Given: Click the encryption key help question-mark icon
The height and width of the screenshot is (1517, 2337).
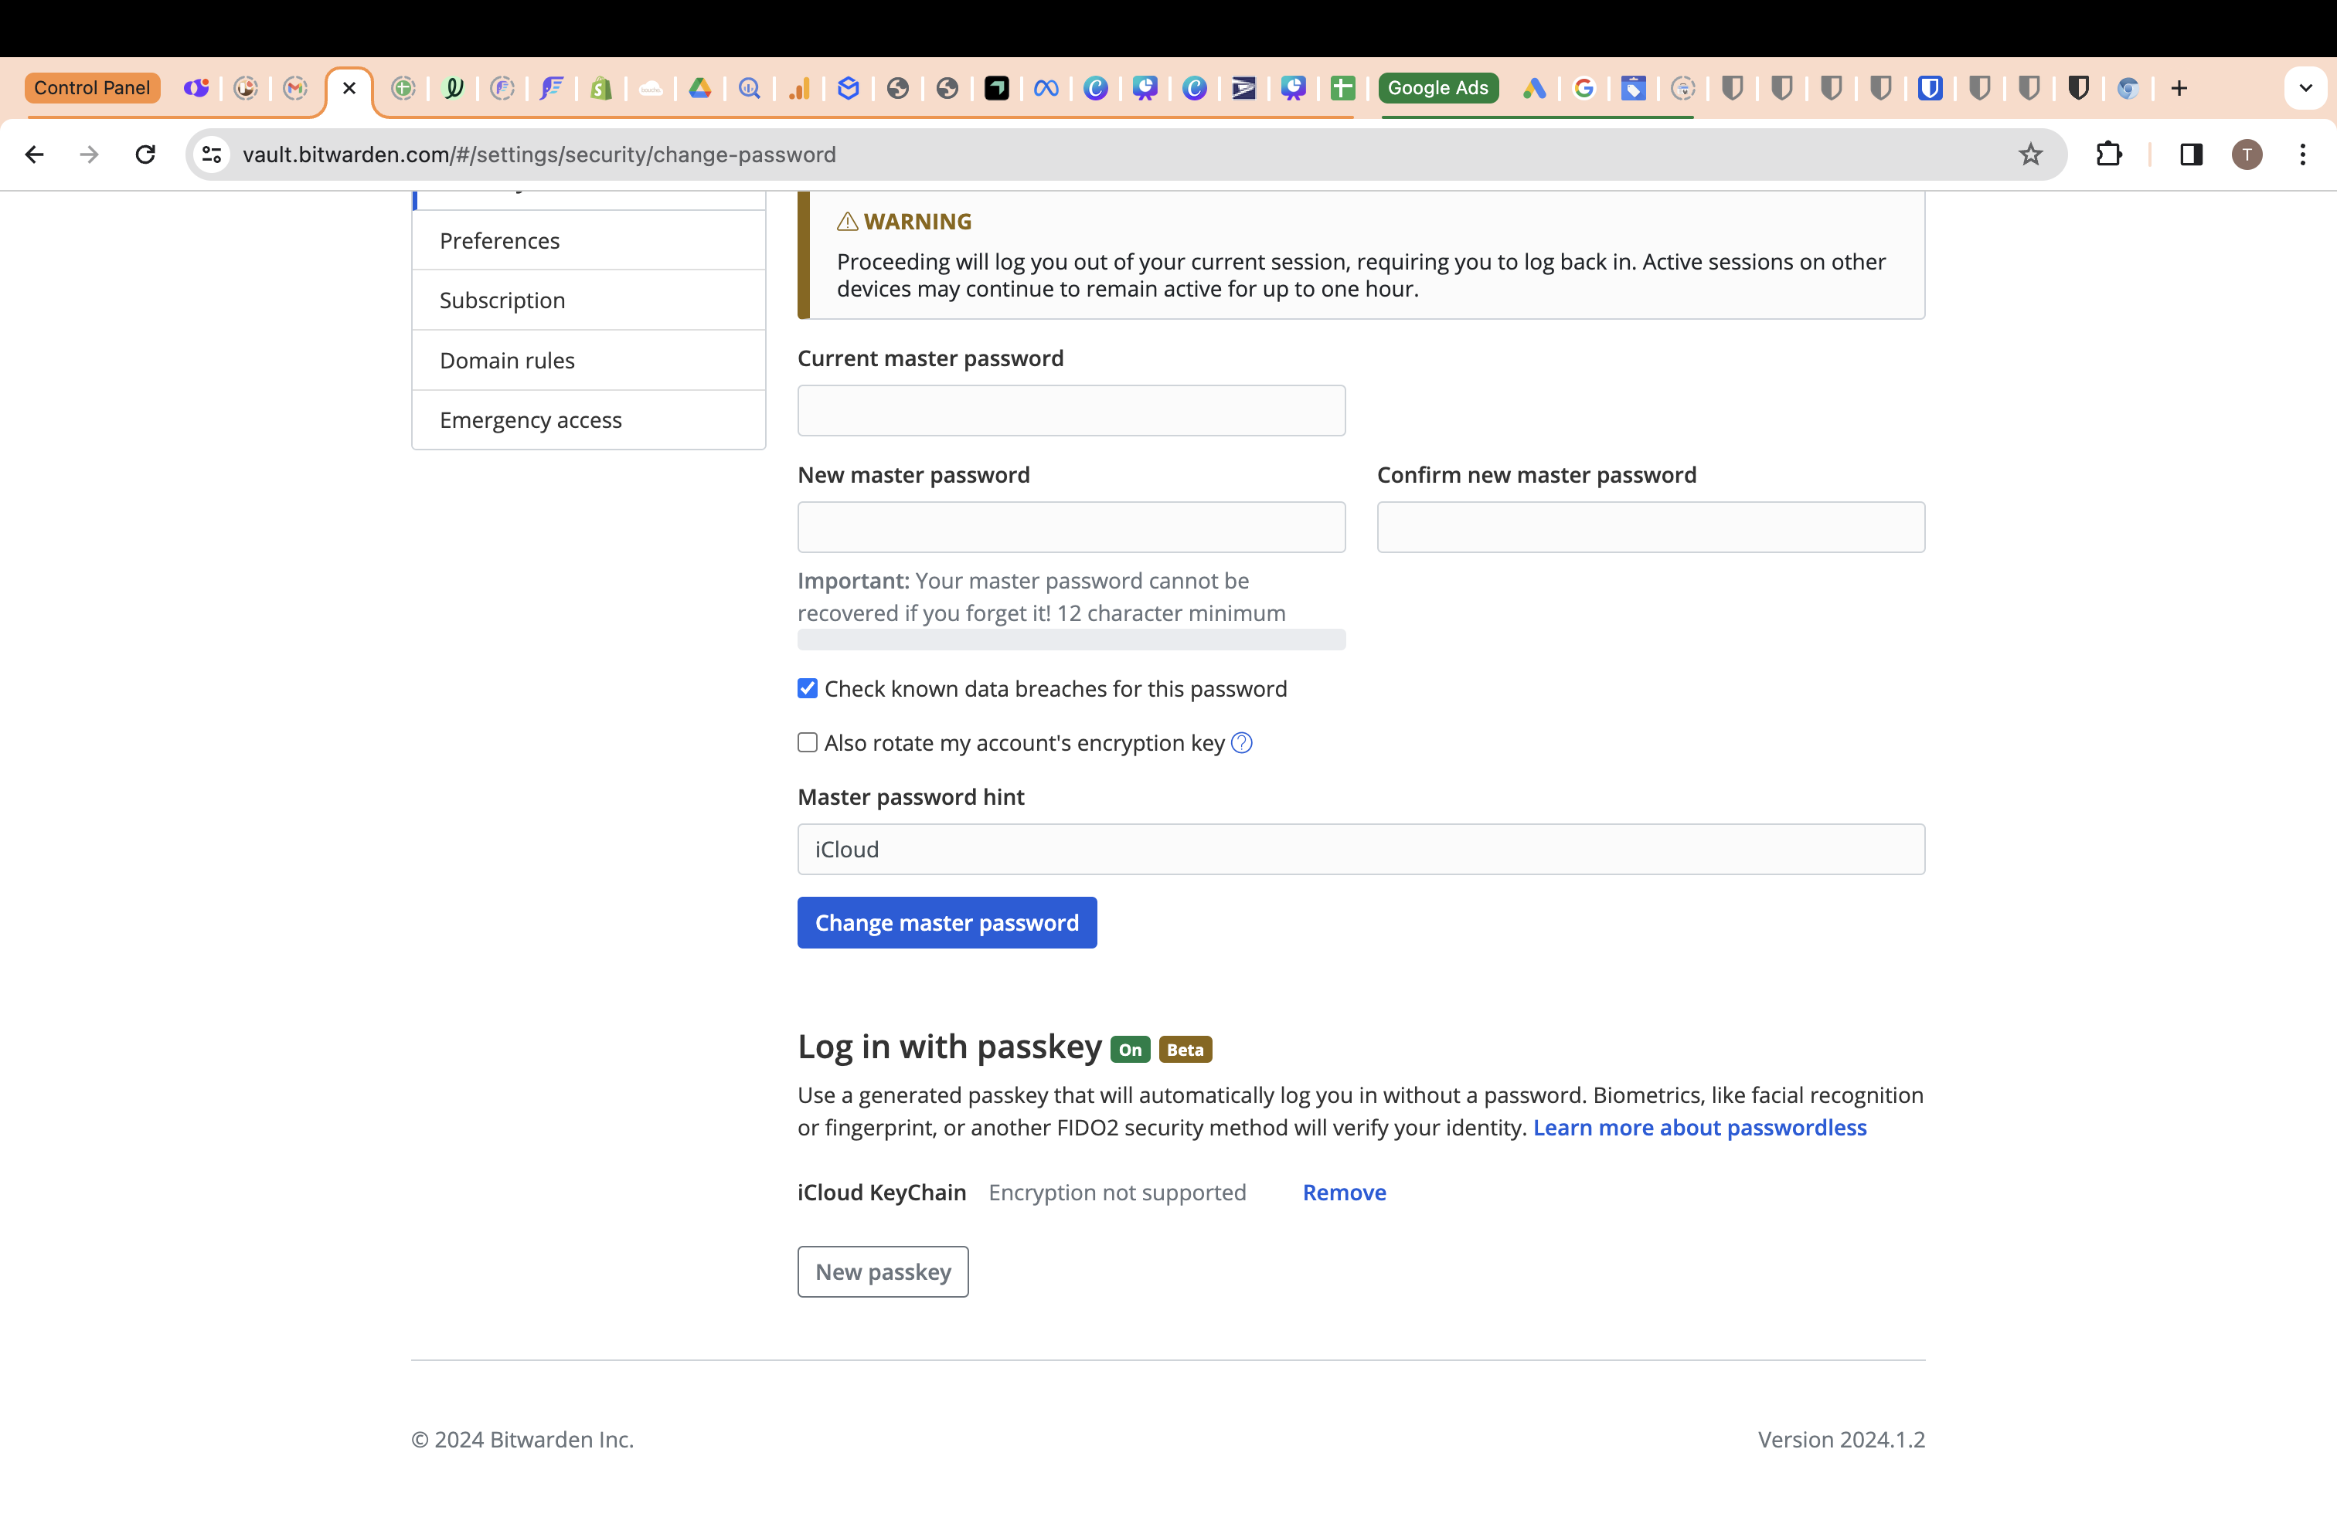Looking at the screenshot, I should [x=1241, y=743].
